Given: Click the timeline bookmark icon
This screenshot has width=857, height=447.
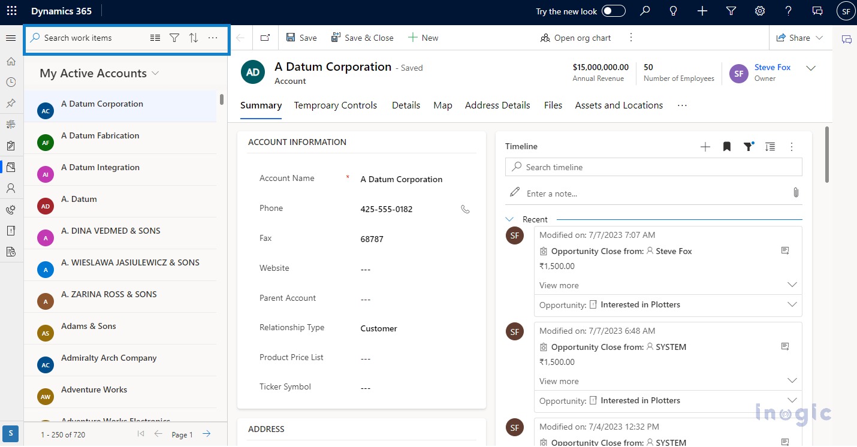Looking at the screenshot, I should [x=727, y=146].
